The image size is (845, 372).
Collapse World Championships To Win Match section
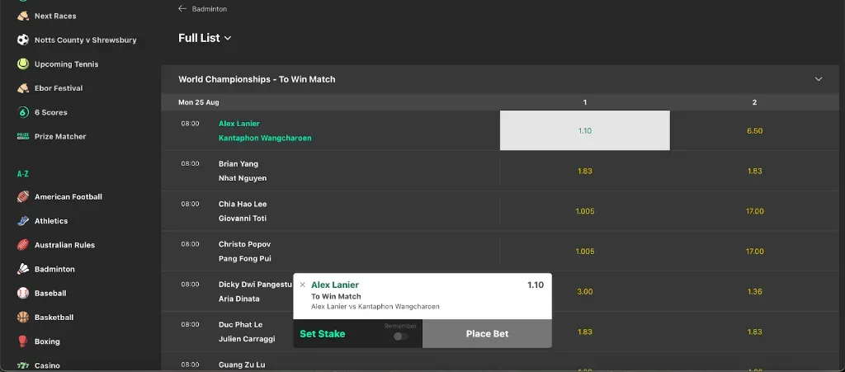click(x=819, y=79)
